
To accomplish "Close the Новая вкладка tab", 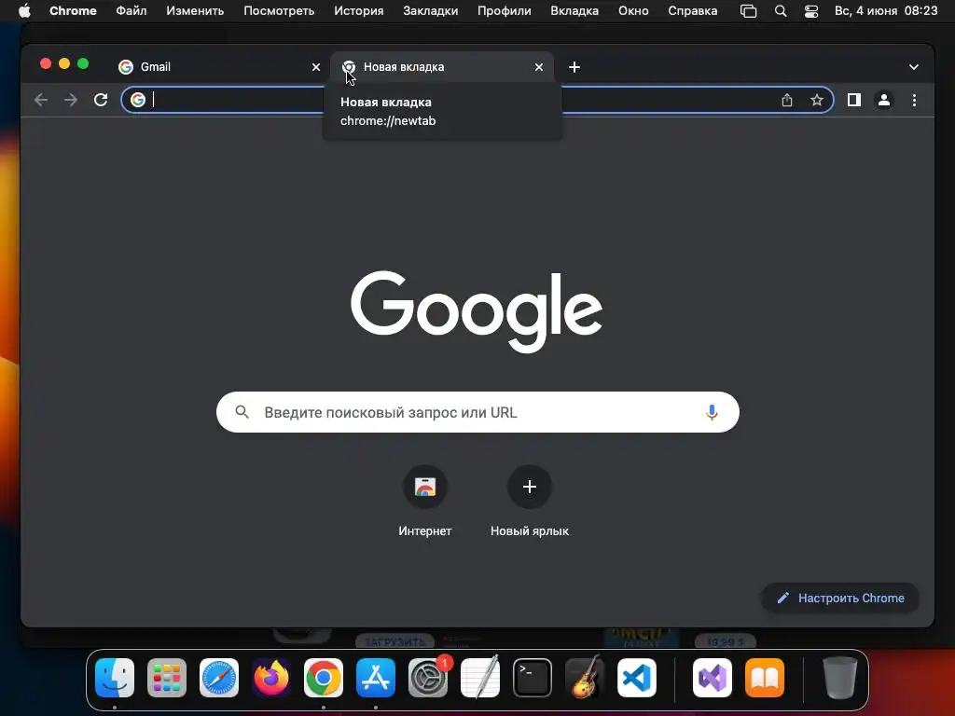I will pos(539,67).
